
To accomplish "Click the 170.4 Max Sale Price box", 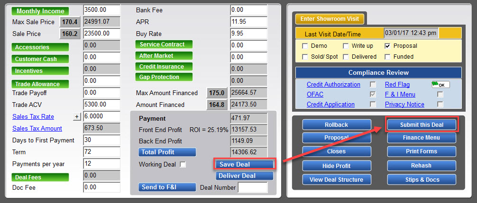I will point(70,22).
